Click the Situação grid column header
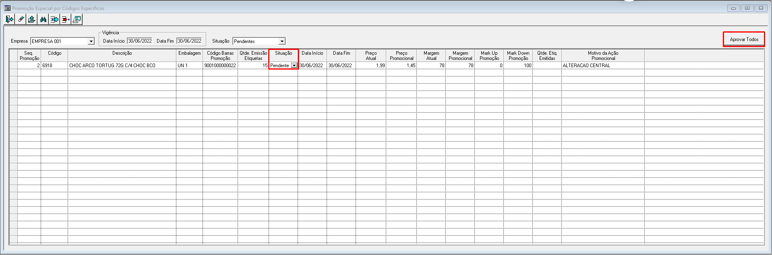The height and width of the screenshot is (255, 772). (x=284, y=56)
